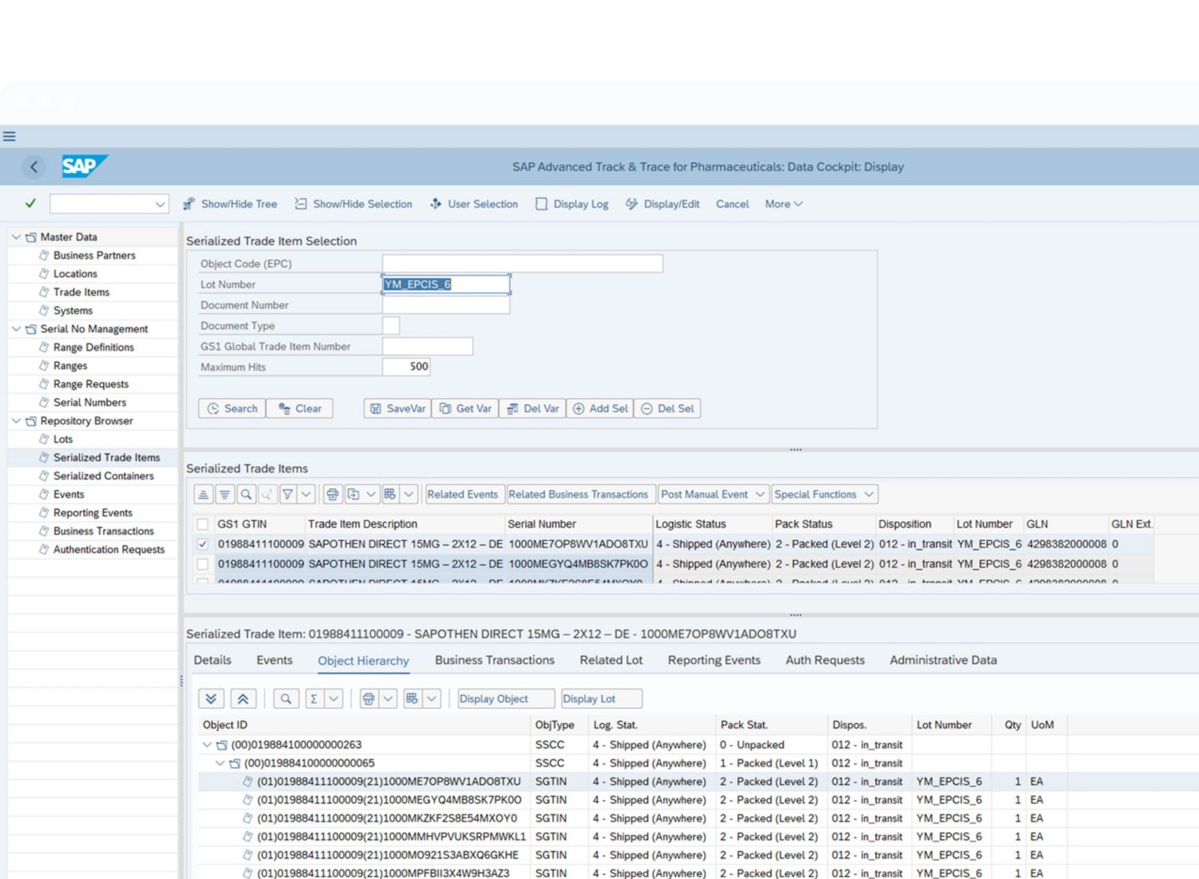The height and width of the screenshot is (879, 1199).
Task: Collapse all nodes with double-up arrow icon
Action: point(243,699)
